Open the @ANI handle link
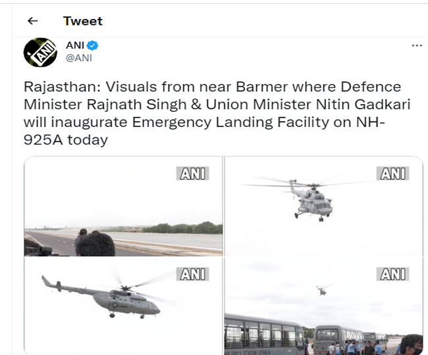This screenshot has height=355, width=428. 79,58
